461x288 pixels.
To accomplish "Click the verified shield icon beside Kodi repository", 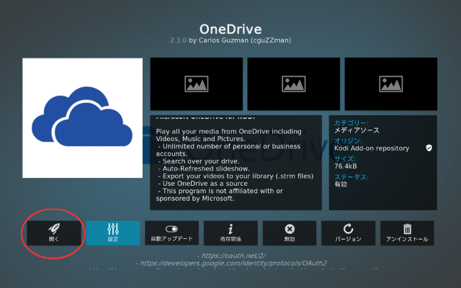I will (x=429, y=148).
